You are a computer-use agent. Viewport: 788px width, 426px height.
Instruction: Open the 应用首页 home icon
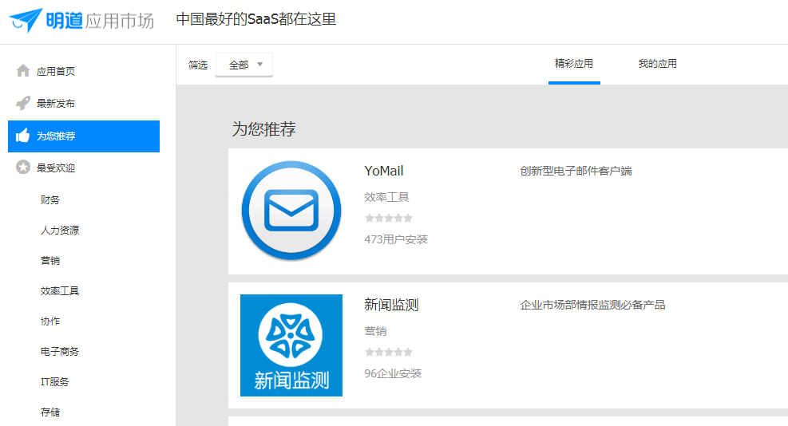coord(23,71)
